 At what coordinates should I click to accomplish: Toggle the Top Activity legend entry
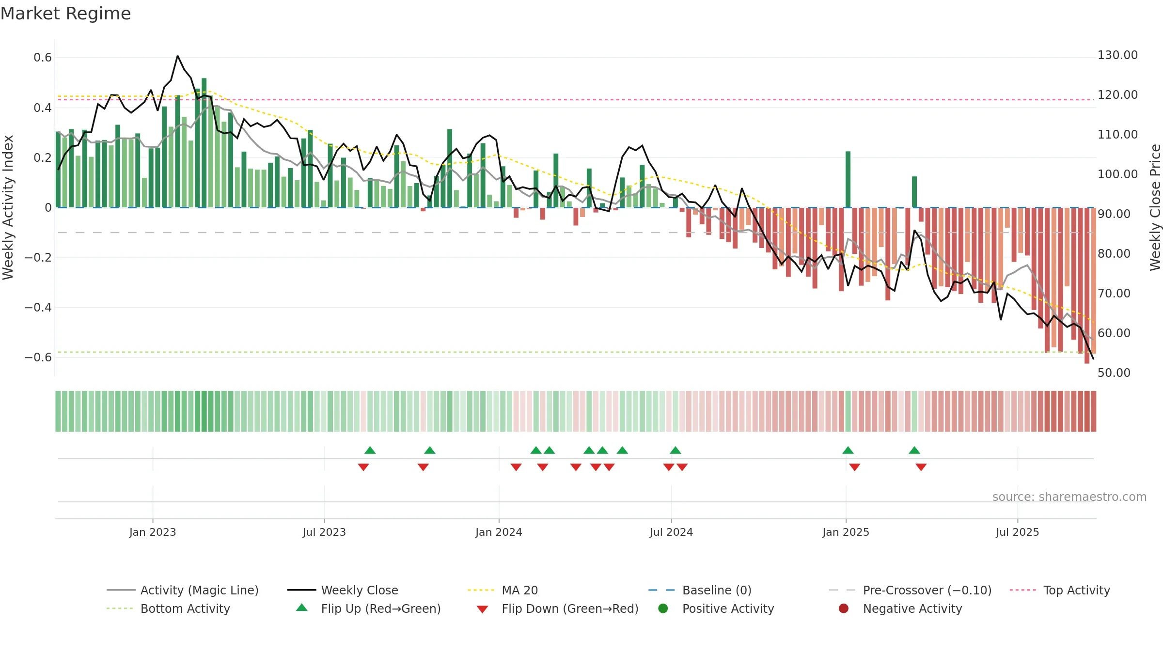[x=1060, y=590]
